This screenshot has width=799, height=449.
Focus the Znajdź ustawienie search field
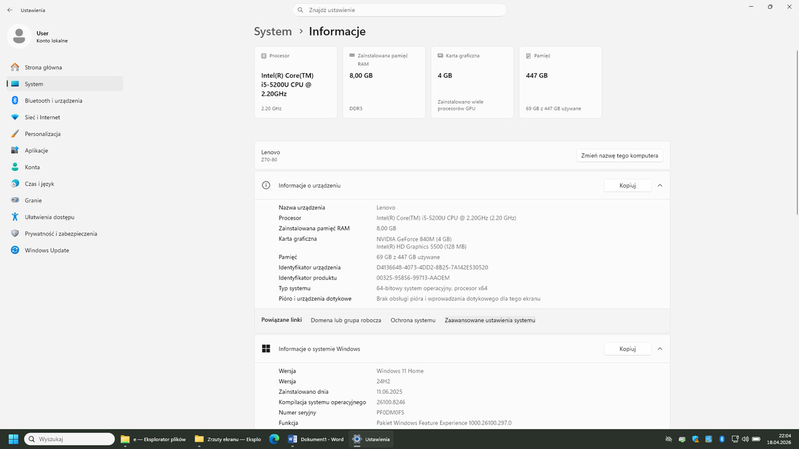(400, 10)
